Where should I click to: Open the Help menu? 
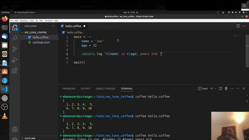[x=56, y=21]
